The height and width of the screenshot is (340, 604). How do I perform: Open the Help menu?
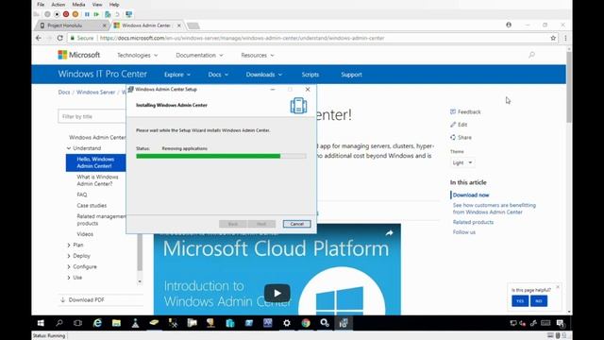[x=114, y=5]
